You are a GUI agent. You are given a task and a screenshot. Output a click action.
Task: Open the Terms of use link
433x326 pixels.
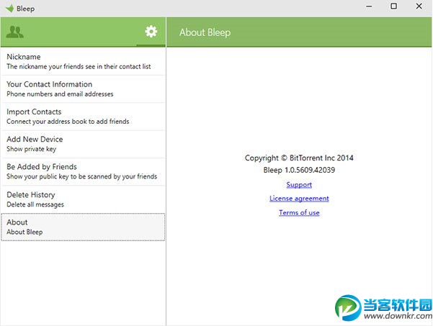click(299, 212)
